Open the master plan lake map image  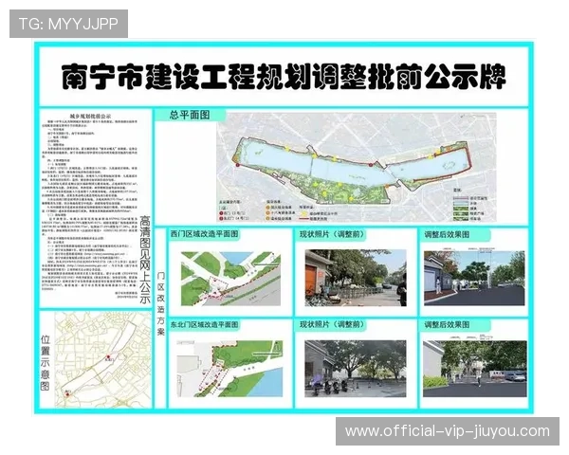(357, 167)
